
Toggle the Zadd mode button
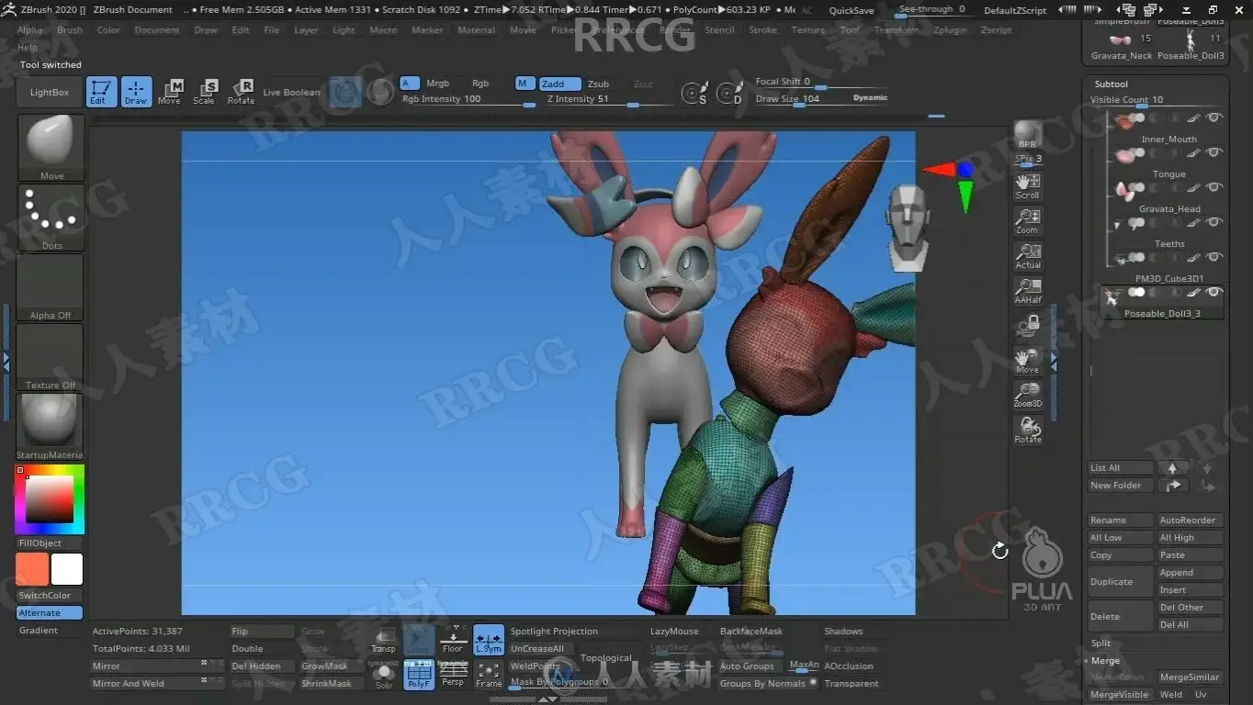pyautogui.click(x=559, y=84)
